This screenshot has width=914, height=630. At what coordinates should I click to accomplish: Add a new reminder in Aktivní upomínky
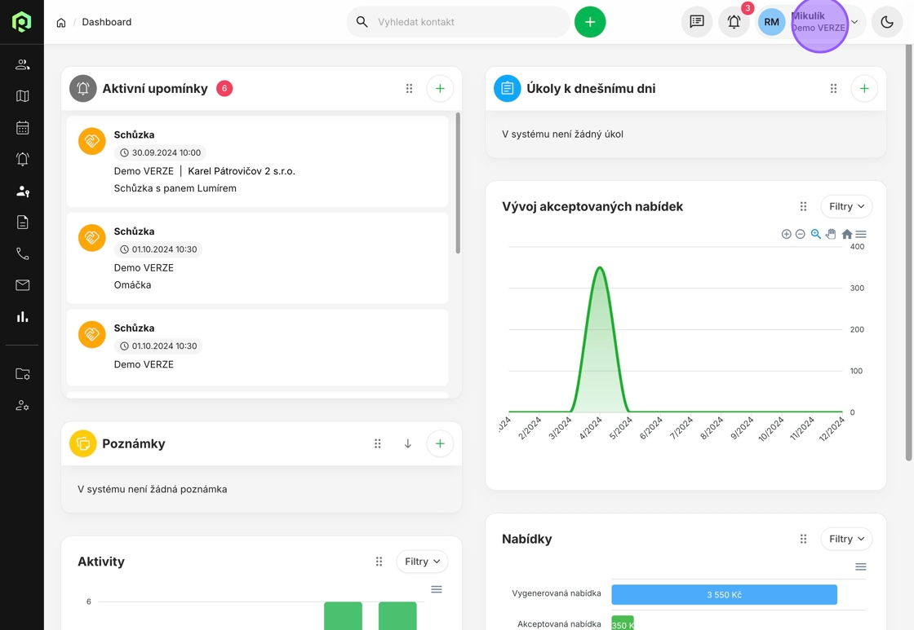click(440, 89)
